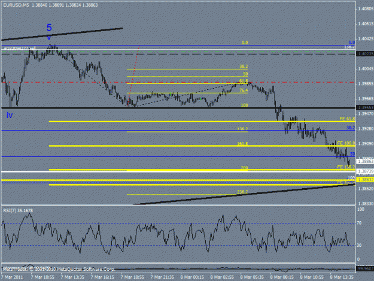The image size is (374, 281).
Task: Click the 1.40615 price axis value
Action: click(x=366, y=23)
